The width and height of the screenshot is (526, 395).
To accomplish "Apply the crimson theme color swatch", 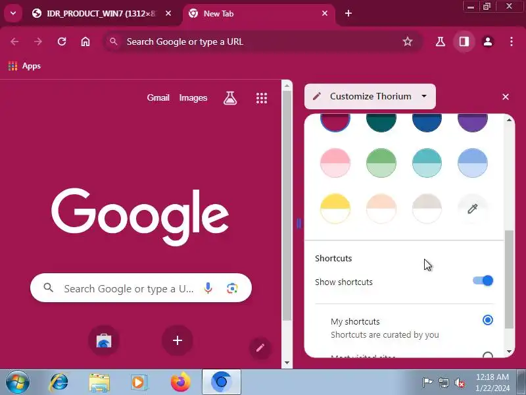I will click(335, 122).
